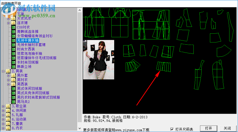Expand the 男衬衣 folder
The height and width of the screenshot is (132, 238).
8,80
